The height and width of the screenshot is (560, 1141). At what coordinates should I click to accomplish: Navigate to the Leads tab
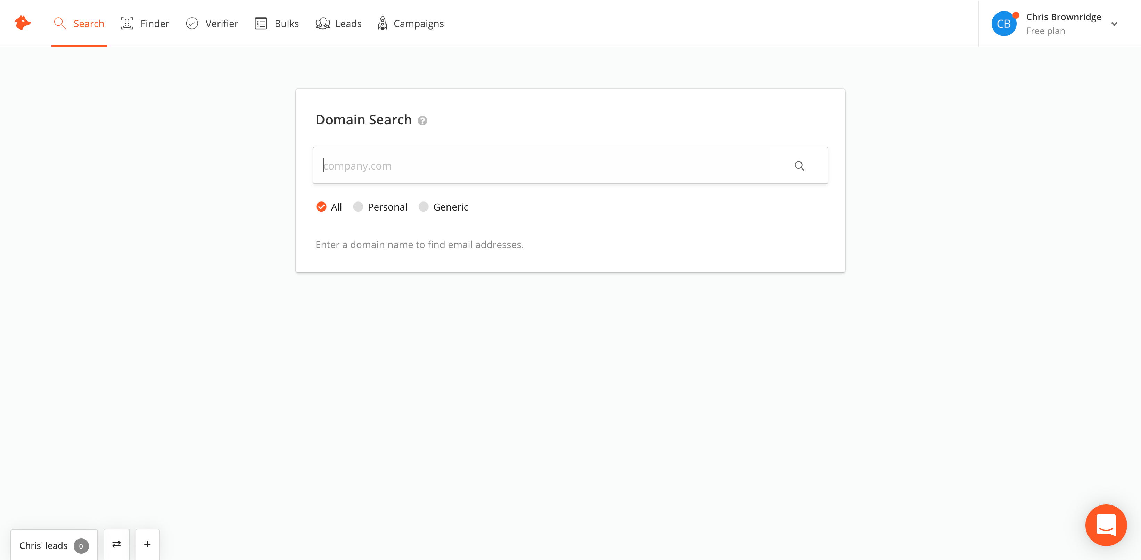point(338,24)
